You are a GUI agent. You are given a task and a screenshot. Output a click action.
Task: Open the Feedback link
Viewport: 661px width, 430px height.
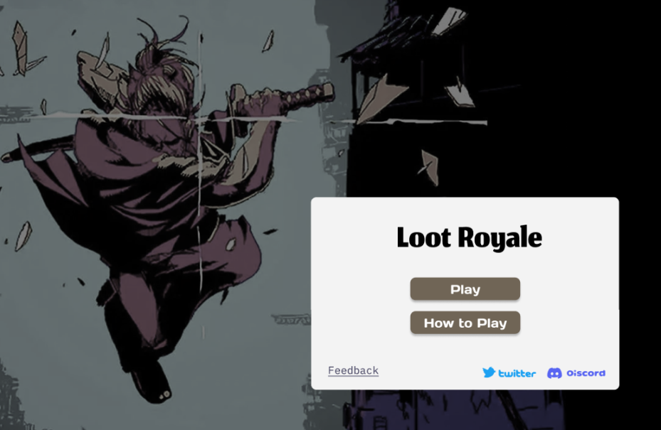pos(353,370)
